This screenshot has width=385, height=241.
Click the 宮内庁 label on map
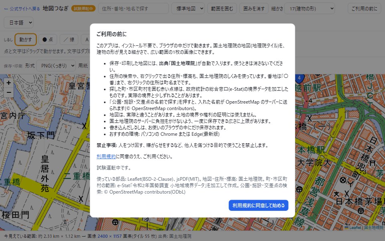tap(12, 116)
